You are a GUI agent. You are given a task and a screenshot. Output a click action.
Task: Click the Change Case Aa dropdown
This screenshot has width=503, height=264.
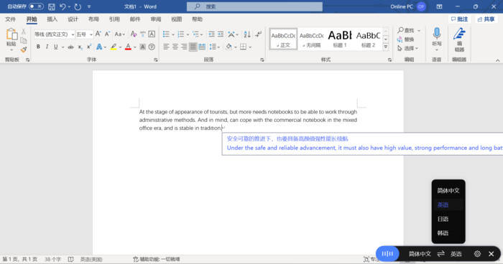click(120, 34)
